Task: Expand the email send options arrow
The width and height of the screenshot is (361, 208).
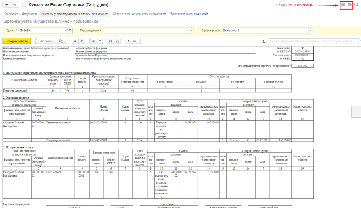Action: (139, 41)
